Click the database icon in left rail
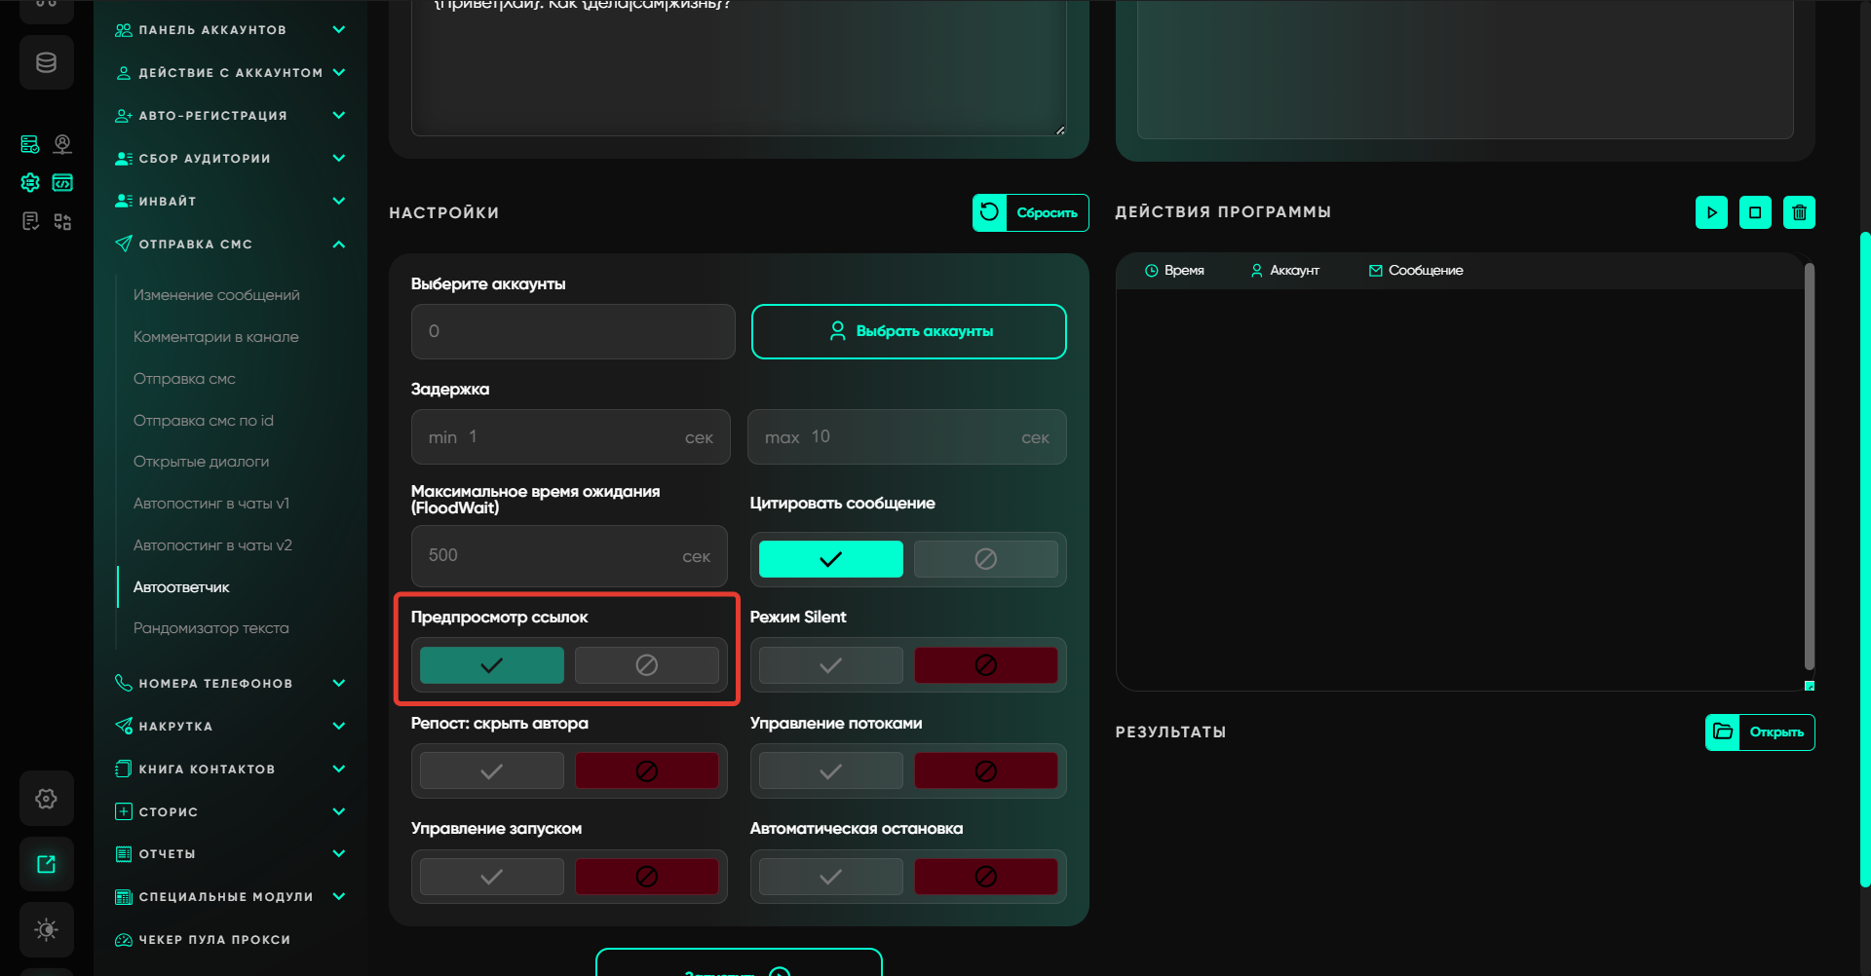This screenshot has width=1871, height=976. [46, 63]
